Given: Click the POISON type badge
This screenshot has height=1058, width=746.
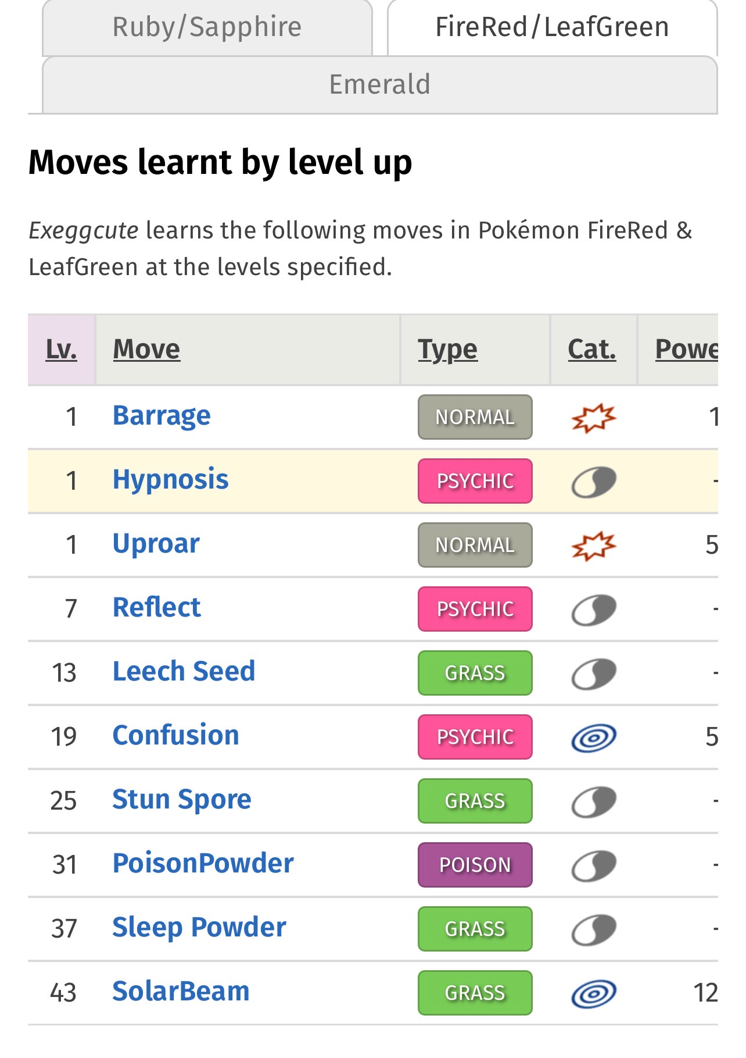Looking at the screenshot, I should [x=475, y=865].
